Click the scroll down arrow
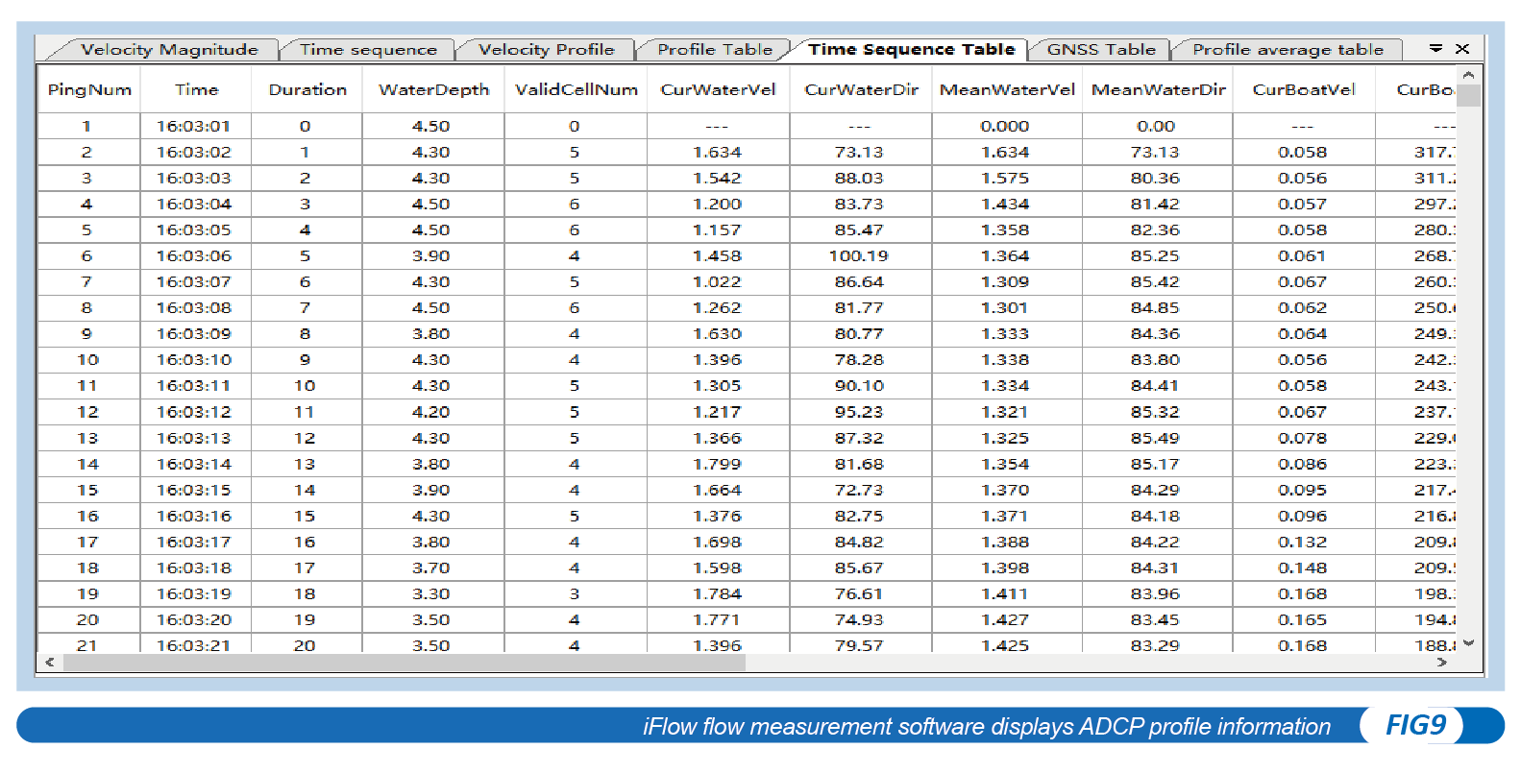 tap(1468, 643)
